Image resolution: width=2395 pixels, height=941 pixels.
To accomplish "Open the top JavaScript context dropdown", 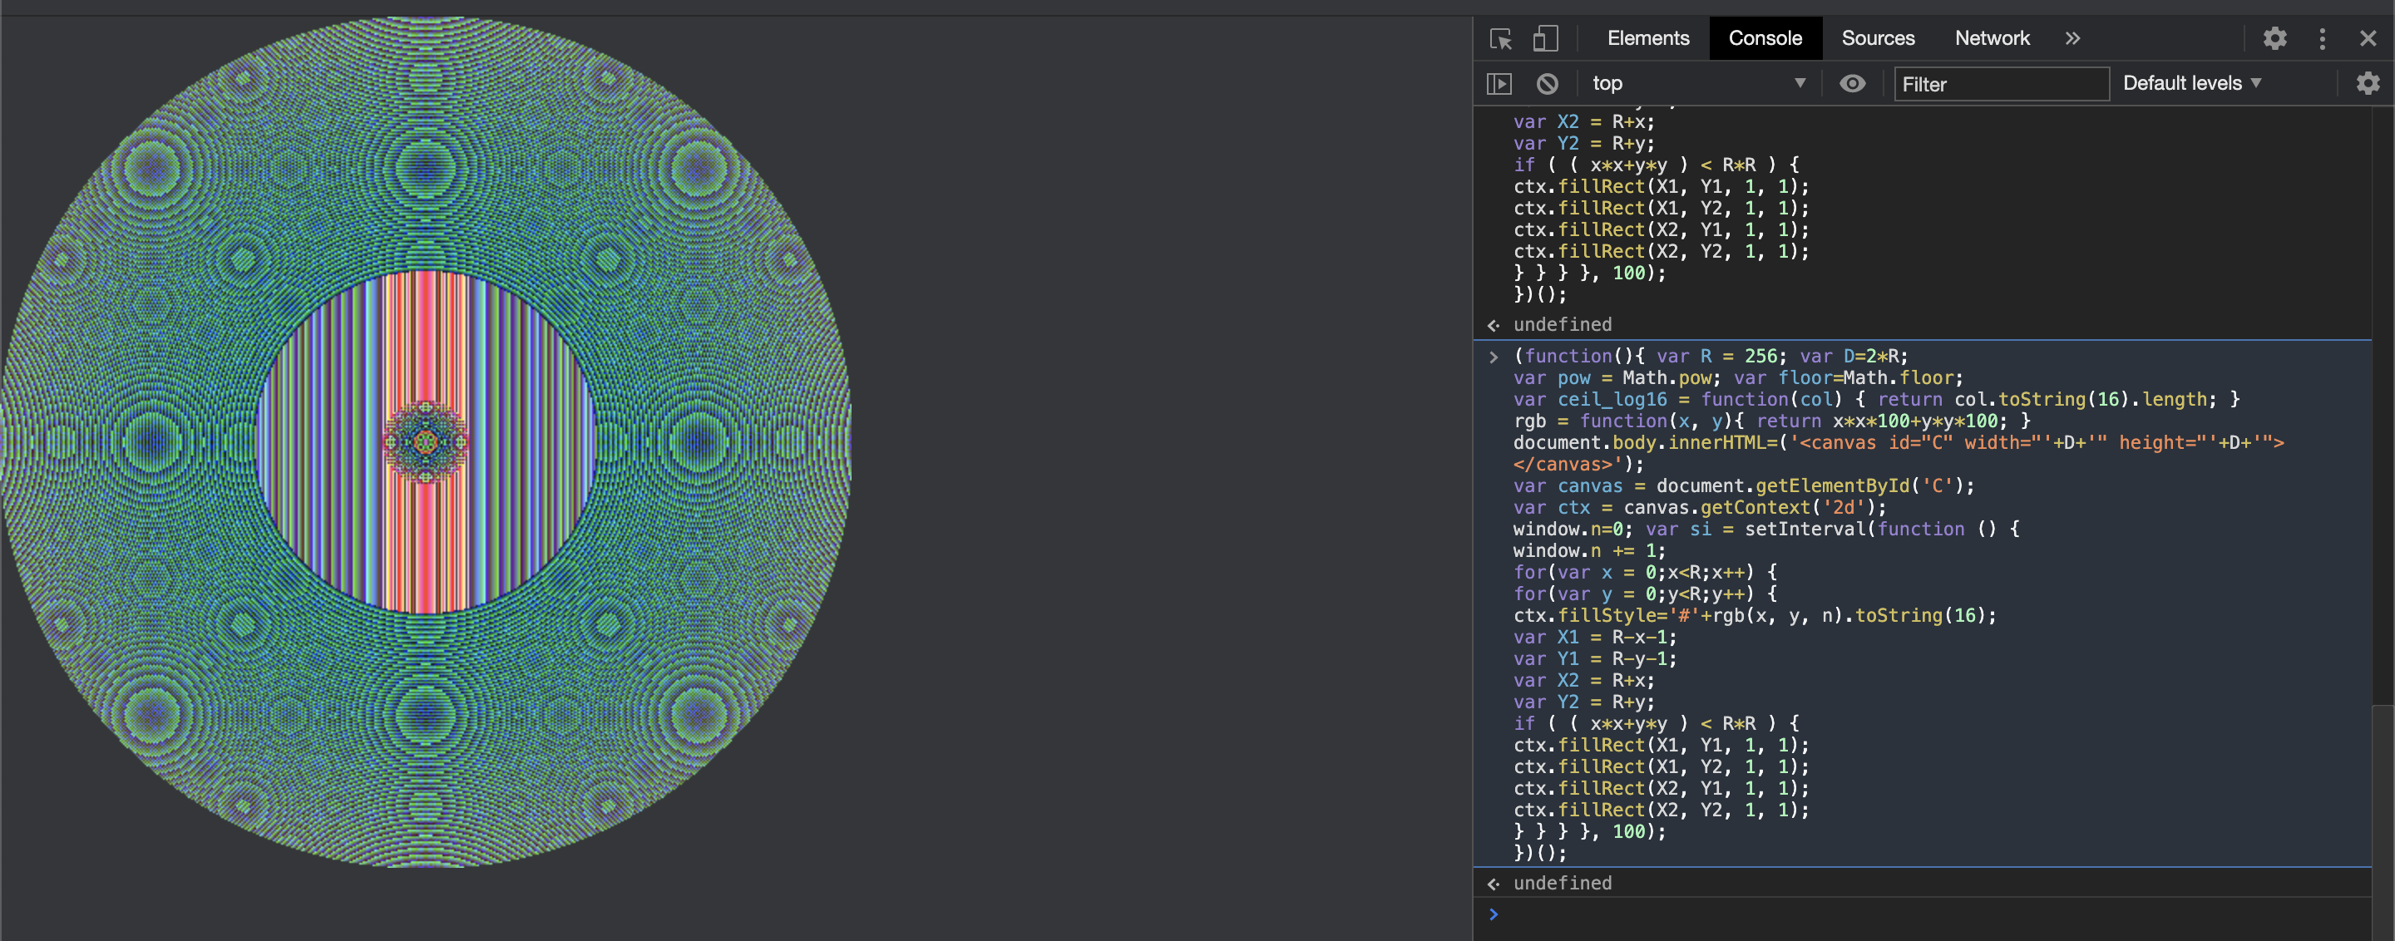I will (x=1697, y=84).
